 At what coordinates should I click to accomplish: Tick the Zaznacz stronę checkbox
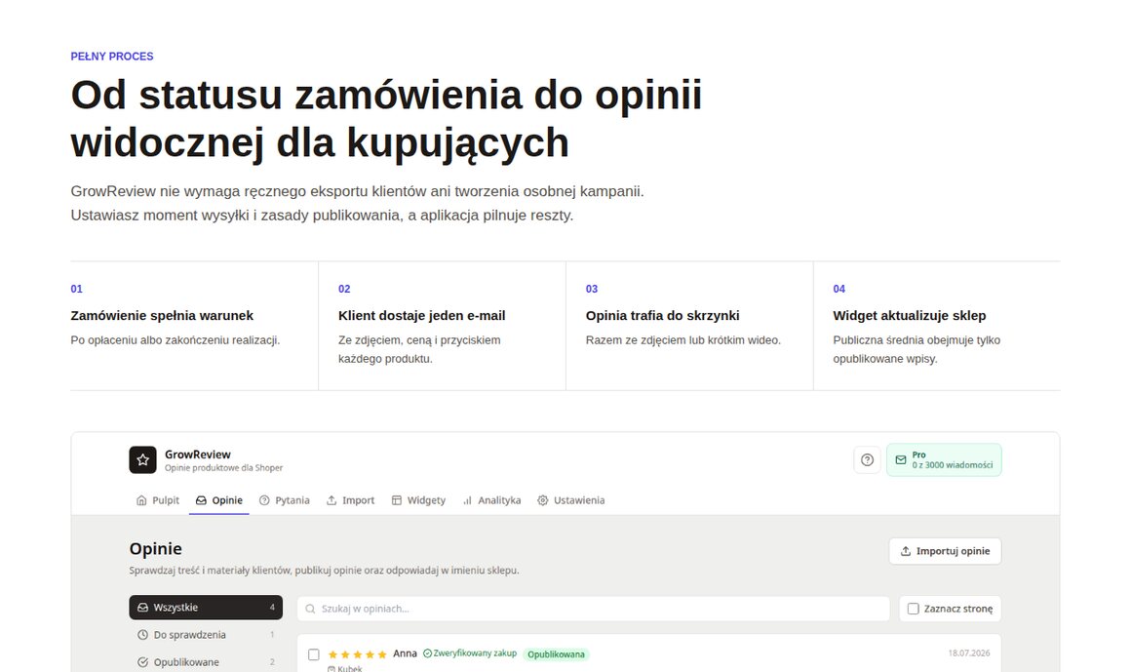pyautogui.click(x=914, y=609)
